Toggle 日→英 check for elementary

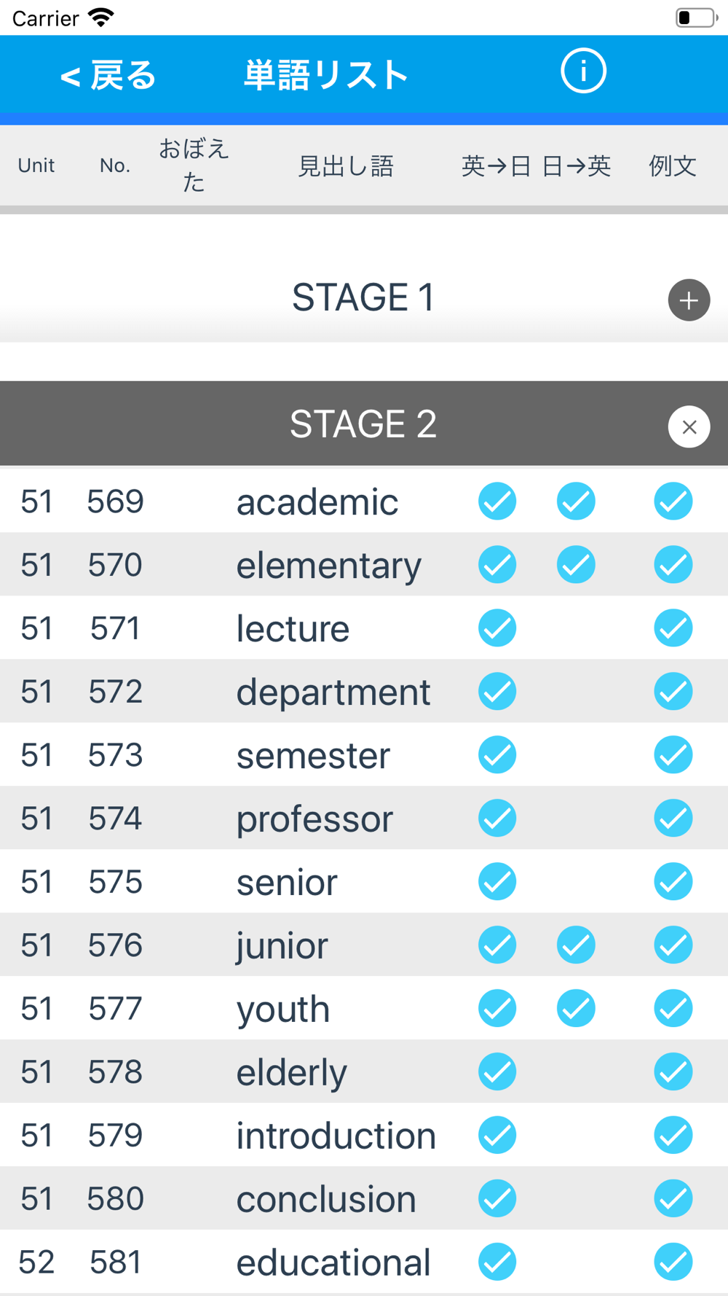tap(576, 565)
